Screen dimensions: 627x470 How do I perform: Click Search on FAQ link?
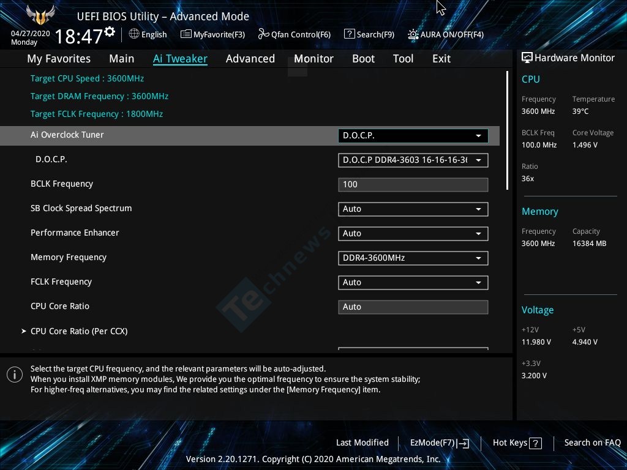pos(592,443)
